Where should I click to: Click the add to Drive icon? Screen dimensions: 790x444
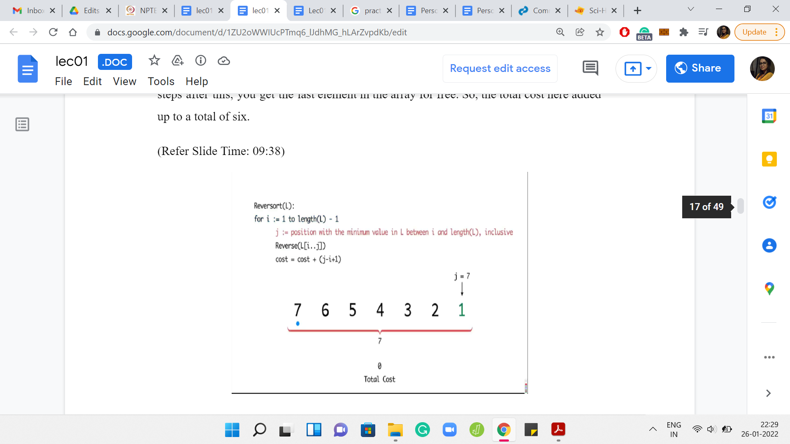click(x=177, y=61)
